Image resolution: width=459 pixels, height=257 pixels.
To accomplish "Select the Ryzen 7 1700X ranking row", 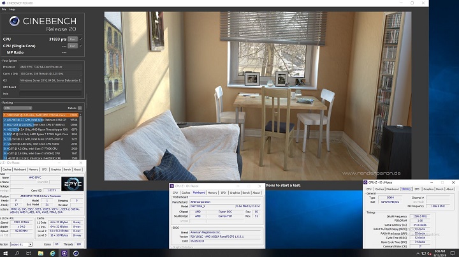I will 40,134.
